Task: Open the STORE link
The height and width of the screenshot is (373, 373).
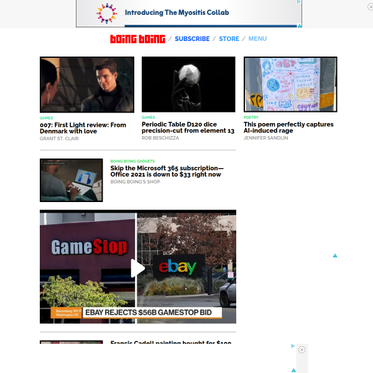Action: 229,39
